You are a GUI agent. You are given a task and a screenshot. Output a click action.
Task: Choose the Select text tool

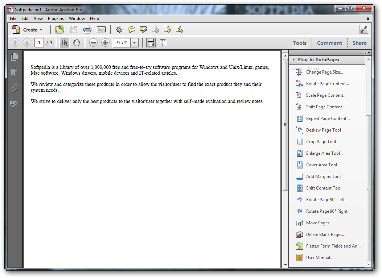65,43
